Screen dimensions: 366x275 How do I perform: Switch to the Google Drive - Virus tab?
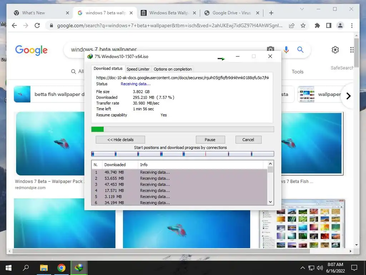[x=232, y=13]
